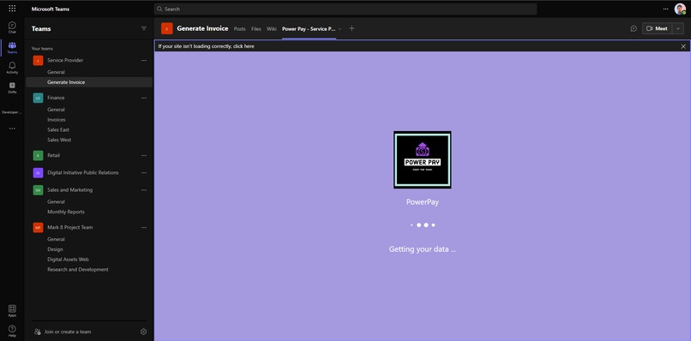Open more options for Digital Initiative team
The height and width of the screenshot is (341, 691).
[x=144, y=173]
